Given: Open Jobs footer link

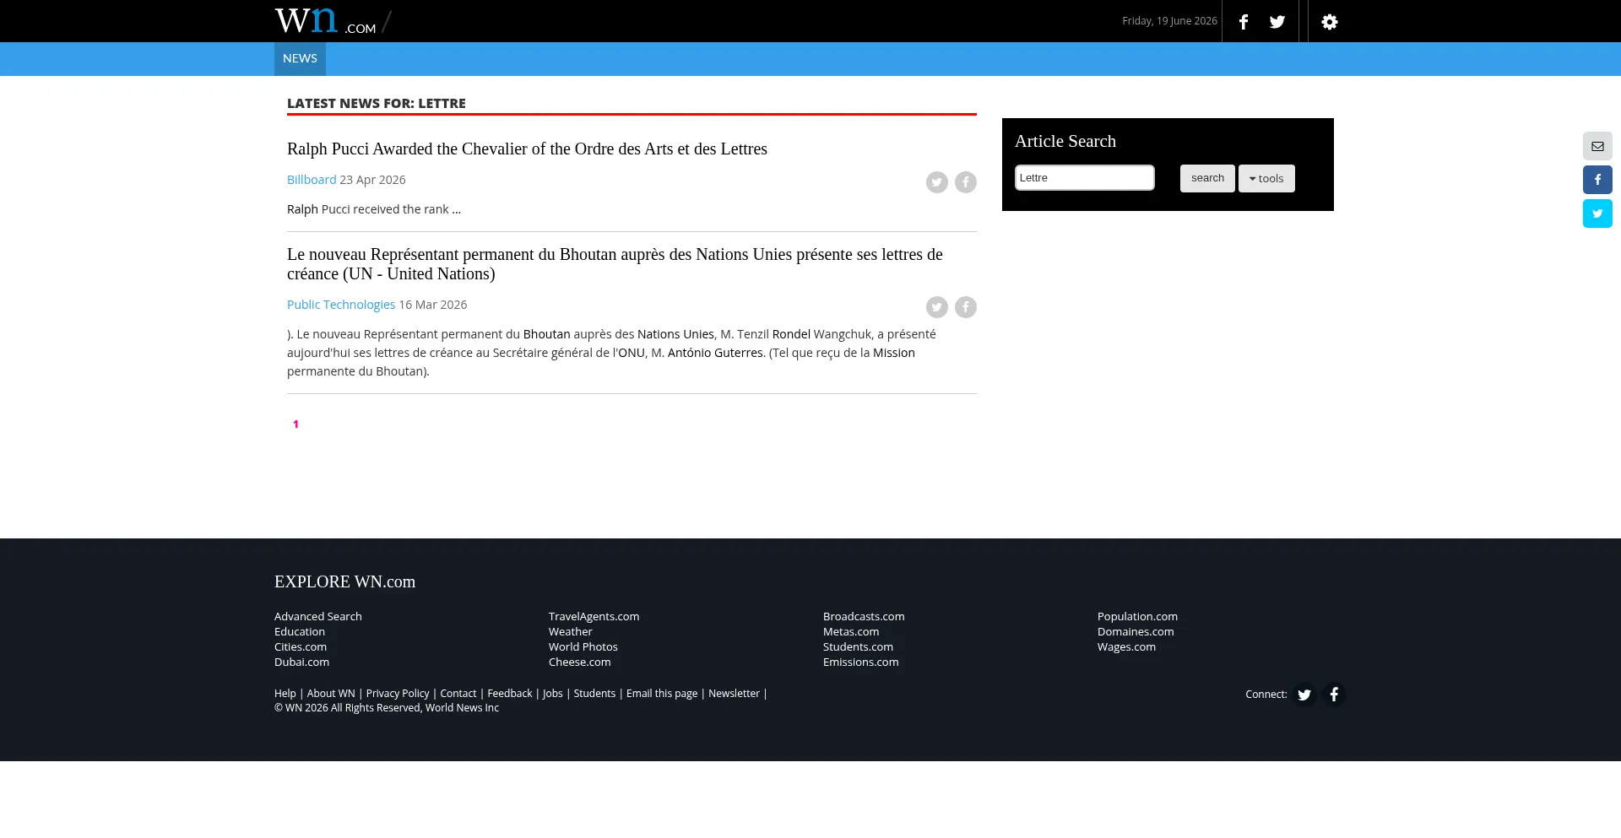Looking at the screenshot, I should click(x=553, y=694).
